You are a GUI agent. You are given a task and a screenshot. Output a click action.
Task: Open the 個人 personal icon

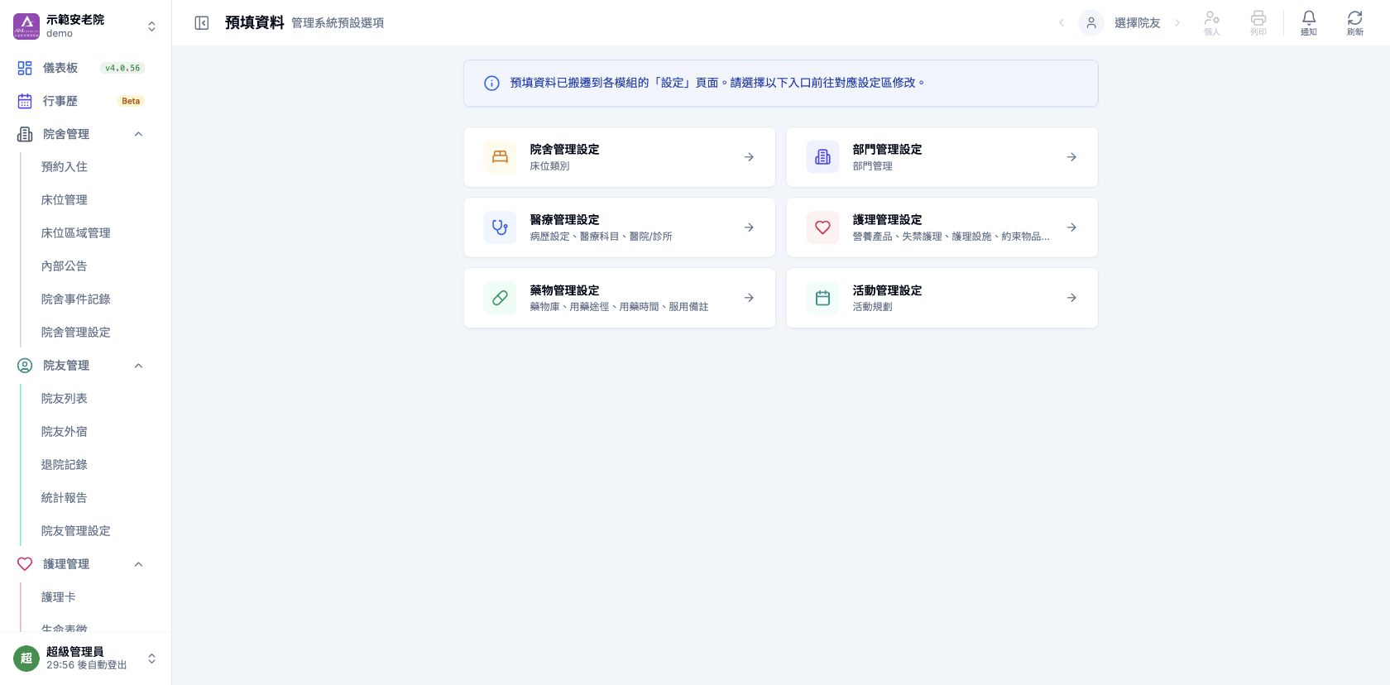point(1212,18)
